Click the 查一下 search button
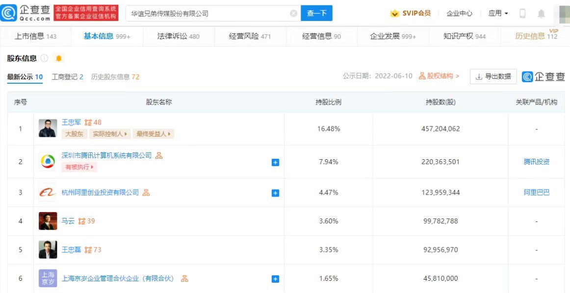570x293 pixels. tap(316, 13)
